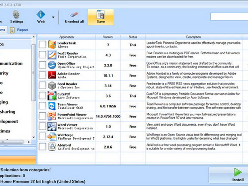Click the AbiWord application icon
The width and height of the screenshot is (248, 186).
[x=52, y=147]
